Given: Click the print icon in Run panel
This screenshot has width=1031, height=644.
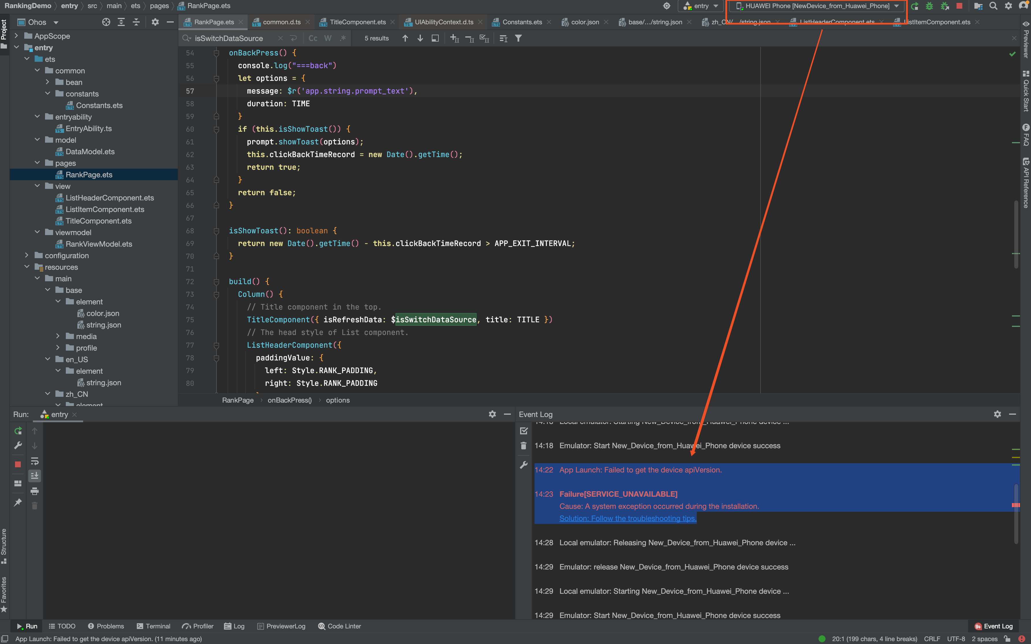Looking at the screenshot, I should (x=35, y=491).
